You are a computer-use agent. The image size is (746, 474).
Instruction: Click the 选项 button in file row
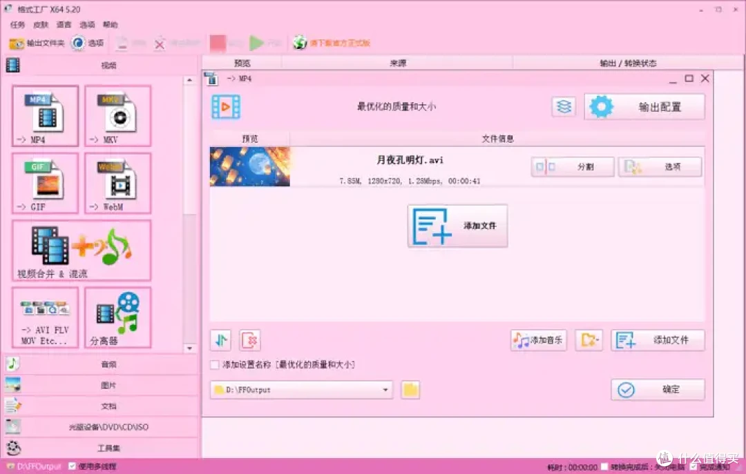coord(660,167)
